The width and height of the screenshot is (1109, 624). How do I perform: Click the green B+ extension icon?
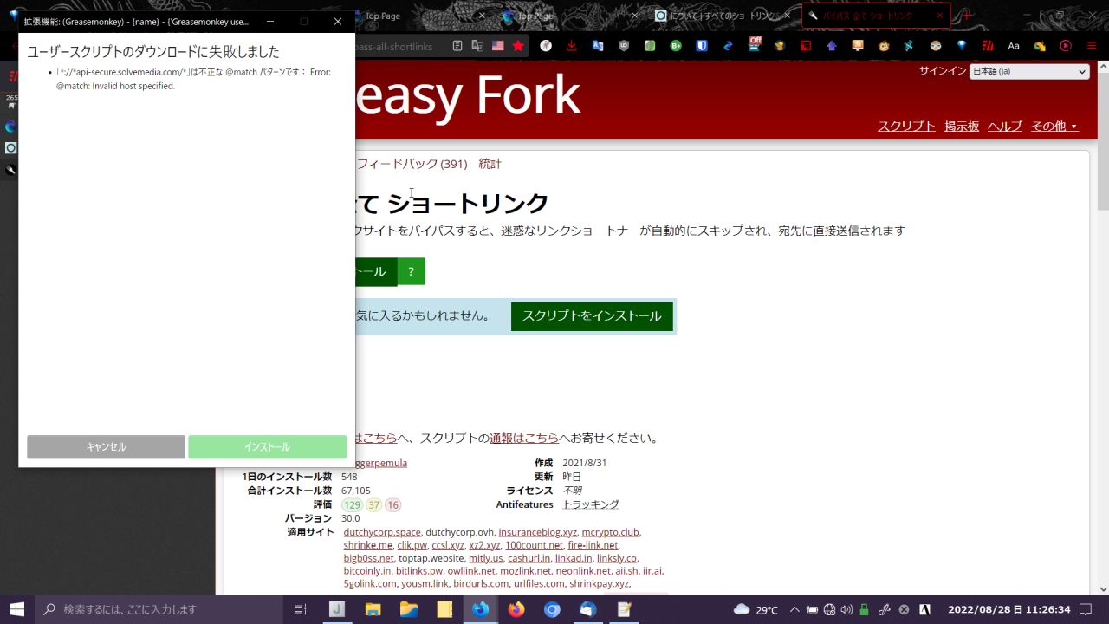point(676,46)
